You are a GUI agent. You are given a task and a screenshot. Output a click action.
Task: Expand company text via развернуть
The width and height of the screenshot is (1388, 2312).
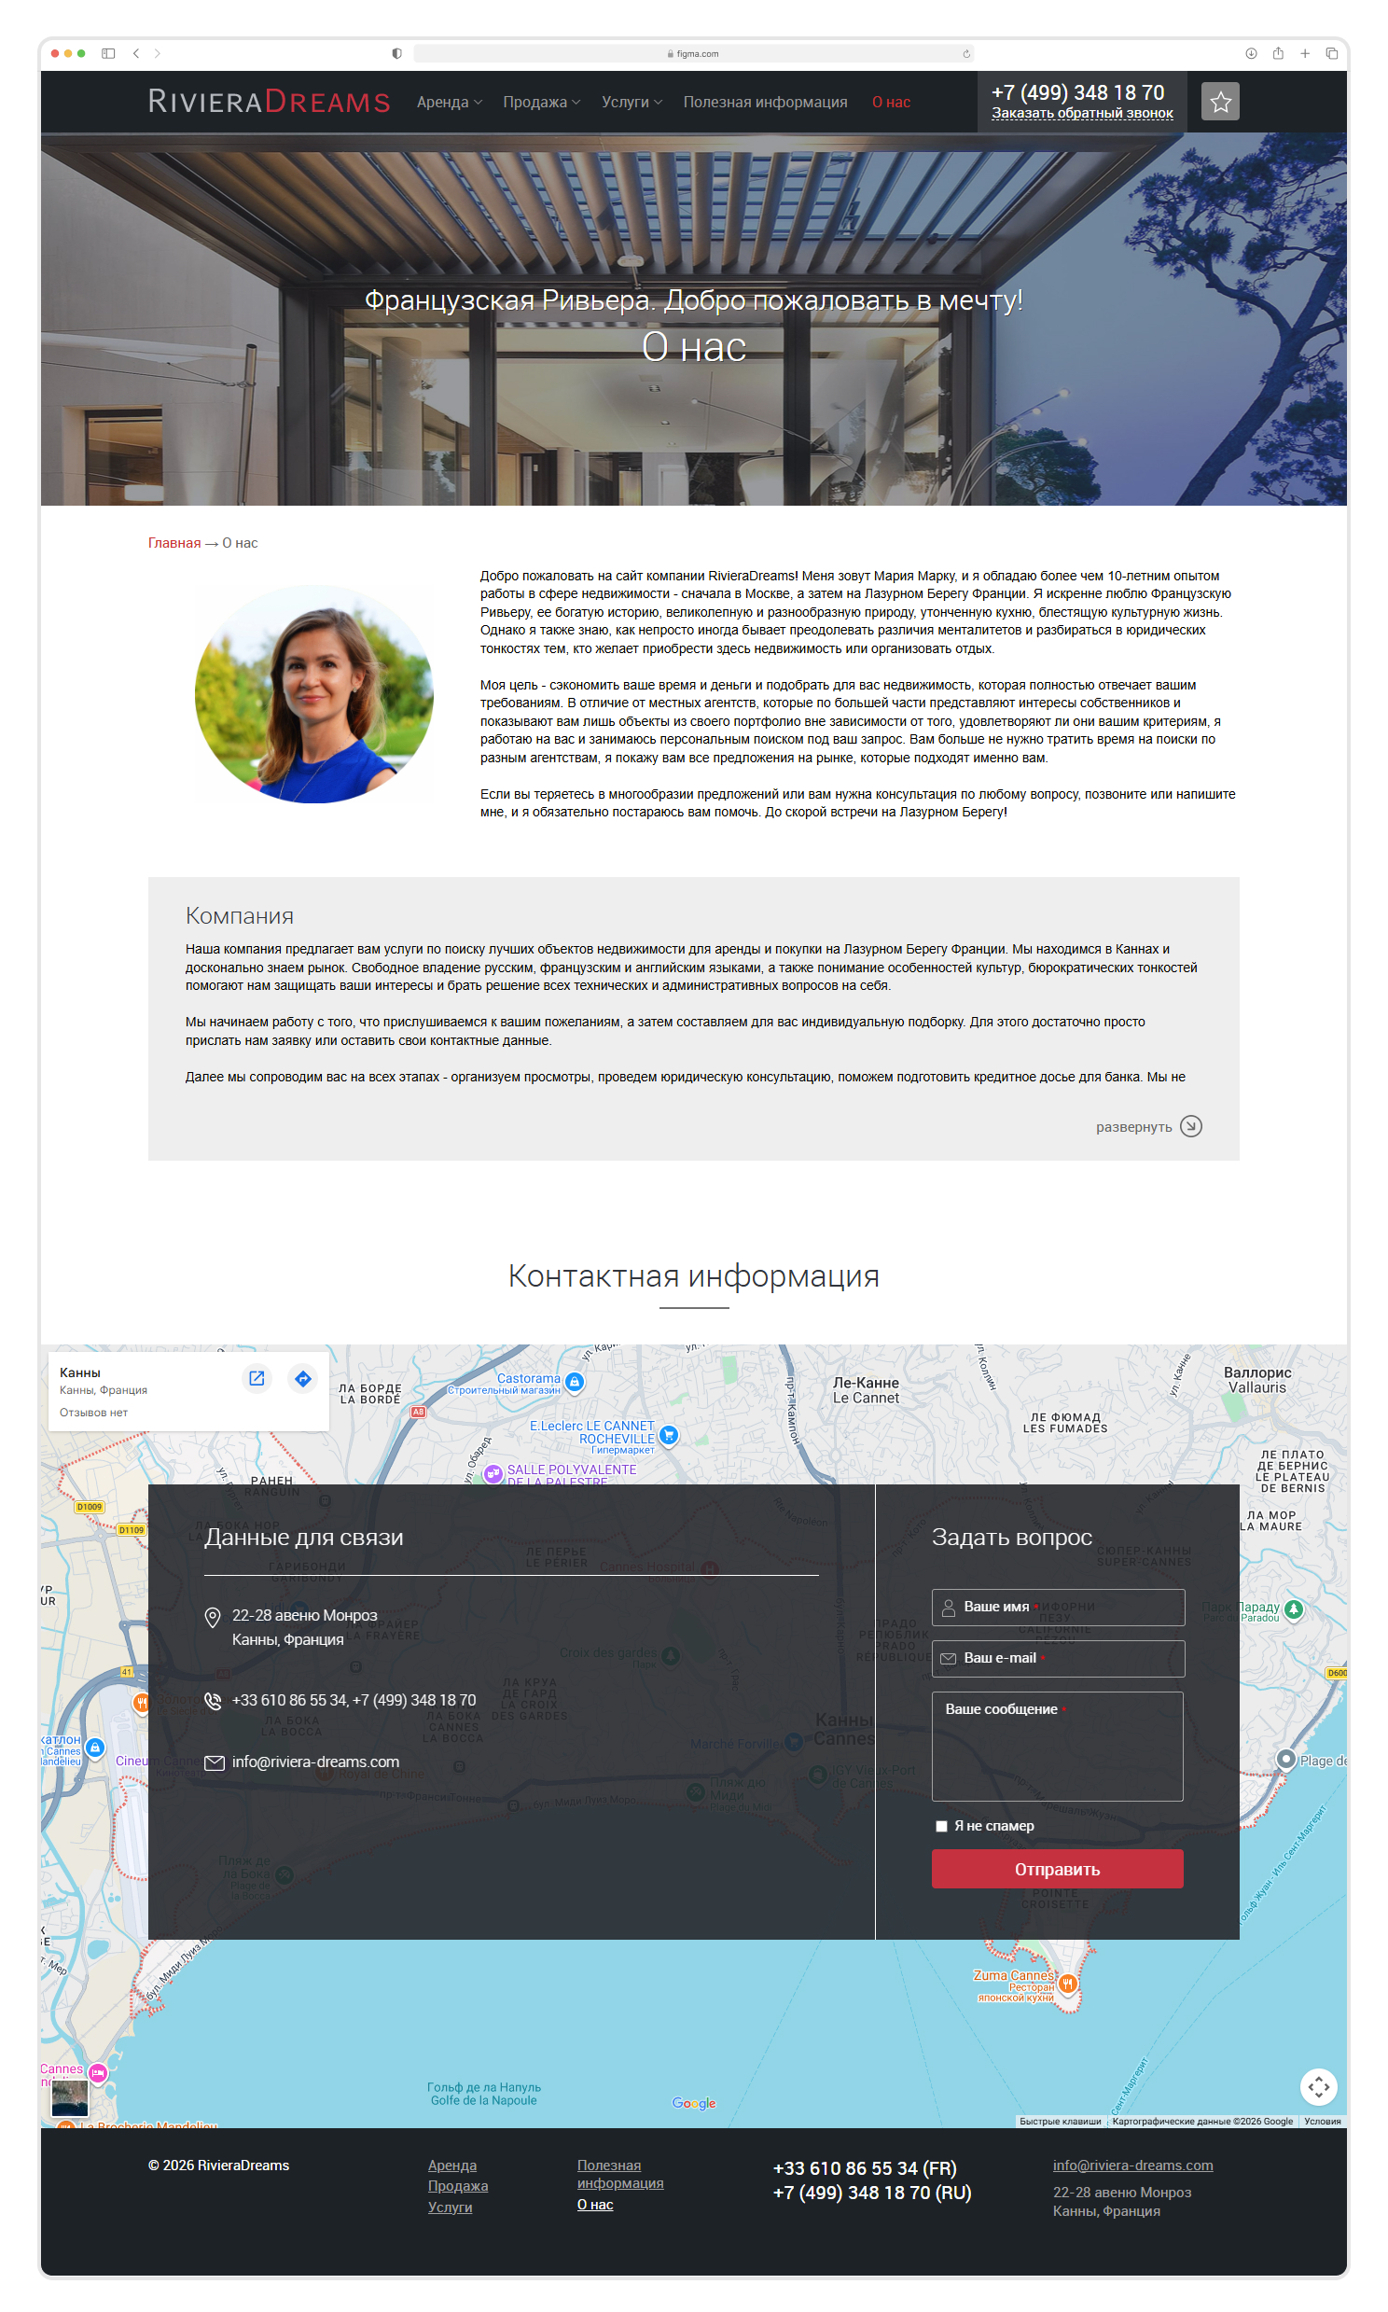point(1133,1127)
